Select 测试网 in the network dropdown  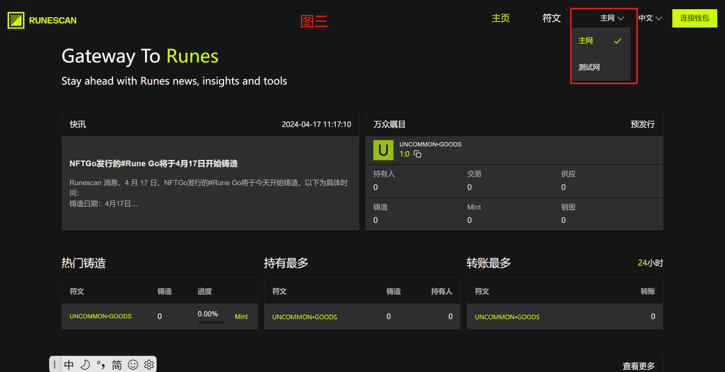pyautogui.click(x=601, y=68)
